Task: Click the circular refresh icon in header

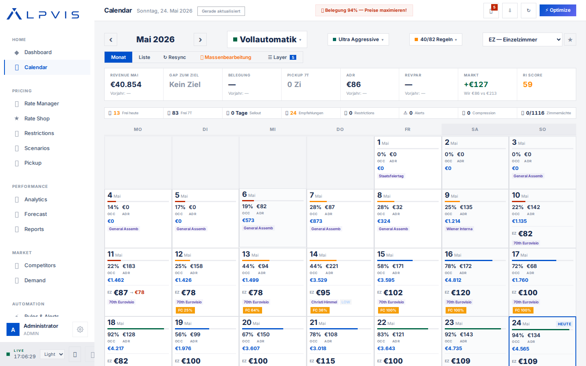Action: (529, 11)
